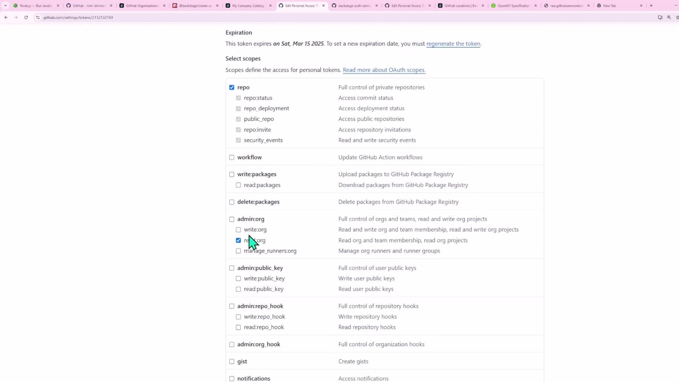The width and height of the screenshot is (679, 382).
Task: Click the 'Select scopes' heading
Action: [243, 58]
